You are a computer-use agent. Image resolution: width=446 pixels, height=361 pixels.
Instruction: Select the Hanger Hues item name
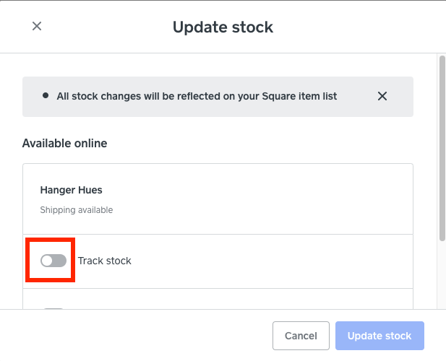click(x=71, y=191)
